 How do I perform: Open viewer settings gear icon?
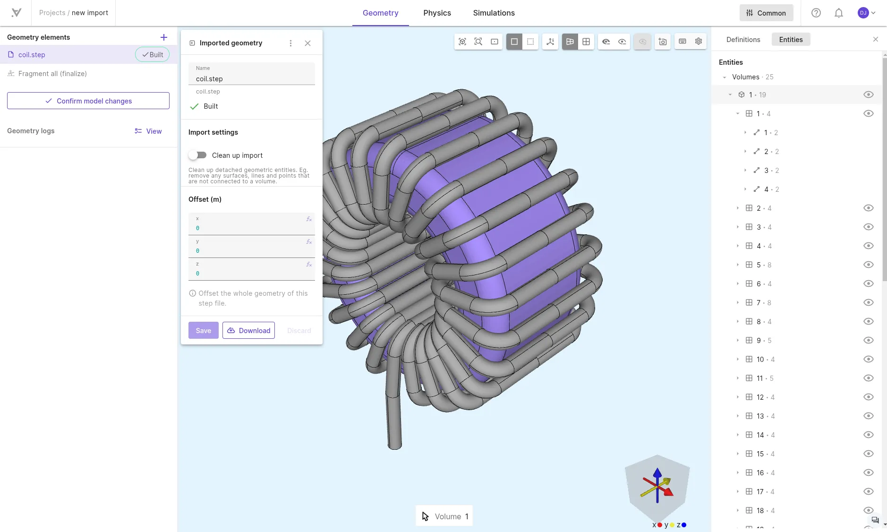pyautogui.click(x=699, y=42)
